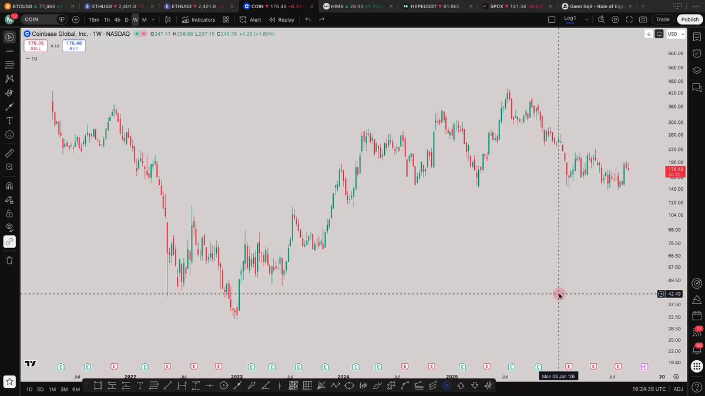Open the chat messages panel
The width and height of the screenshot is (705, 396).
click(x=697, y=88)
